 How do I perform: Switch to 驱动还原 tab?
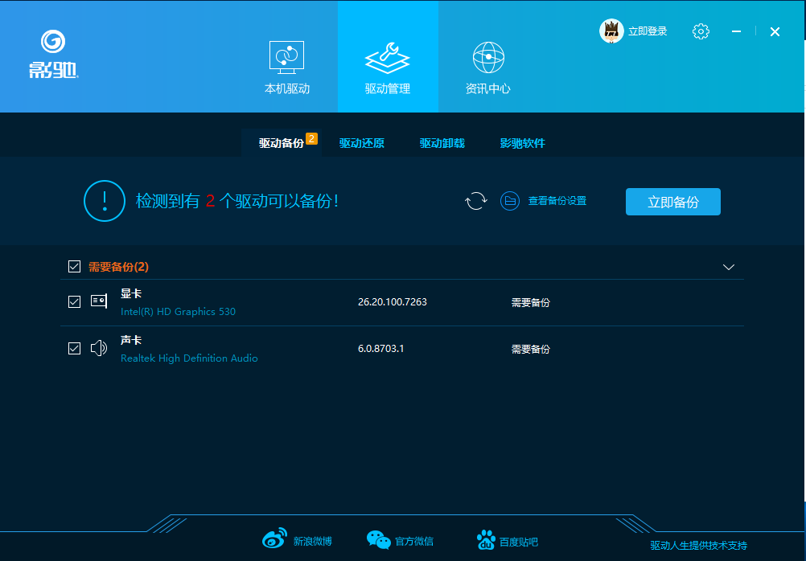(x=362, y=144)
